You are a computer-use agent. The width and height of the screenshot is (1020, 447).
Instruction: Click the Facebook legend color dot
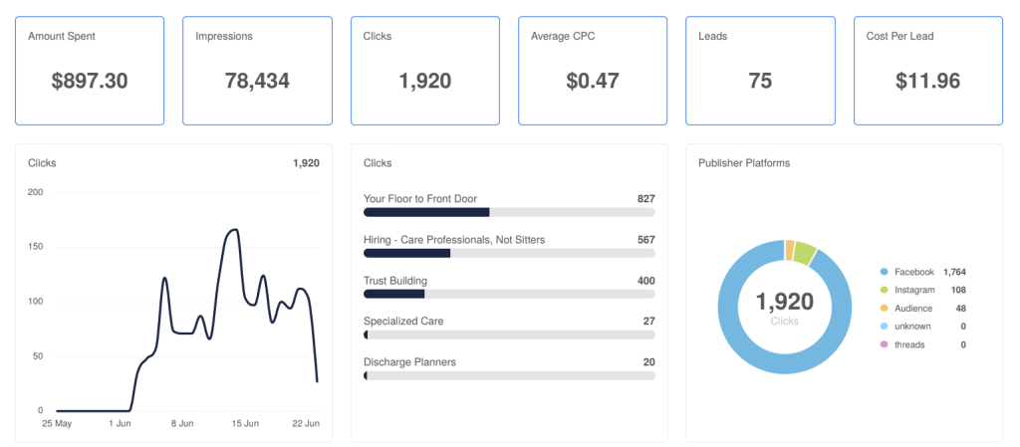pyautogui.click(x=884, y=272)
